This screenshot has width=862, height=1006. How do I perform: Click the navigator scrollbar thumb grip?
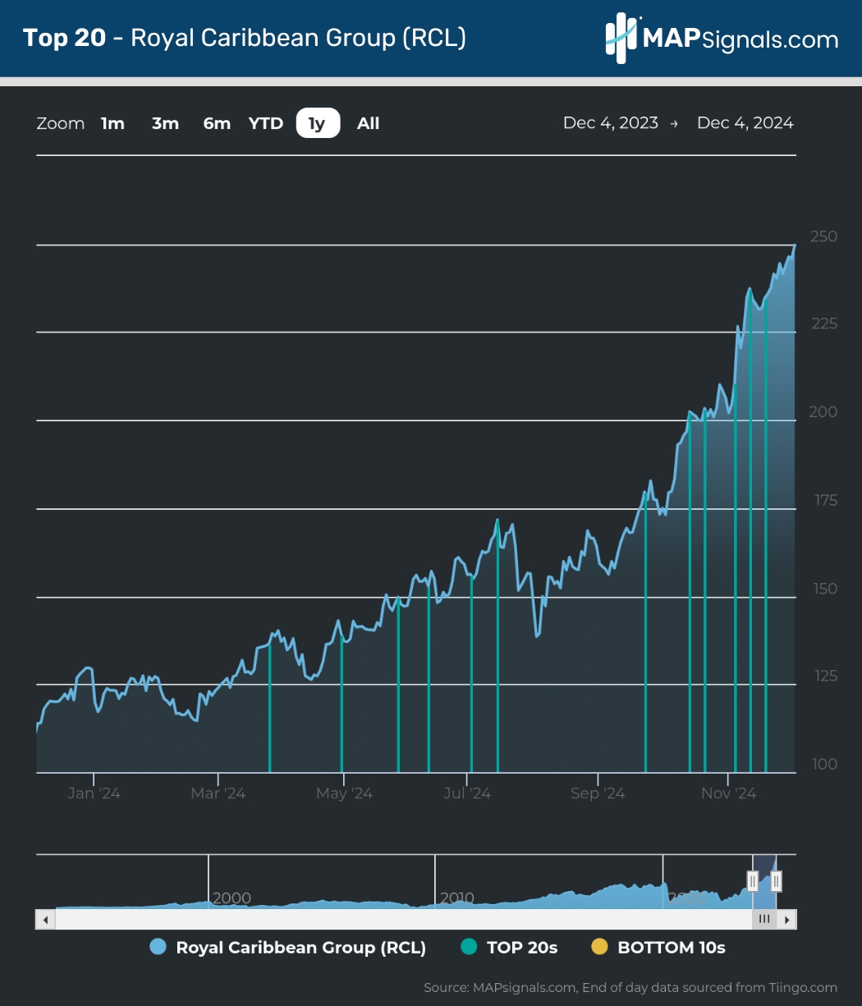click(x=764, y=919)
